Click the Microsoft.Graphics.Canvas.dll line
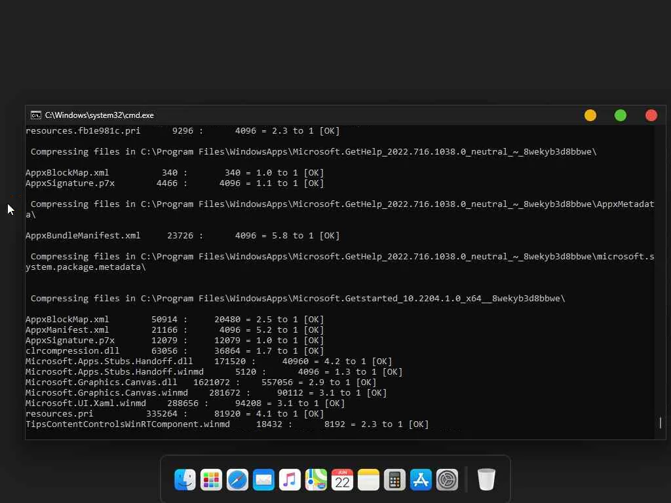Screen dimensions: 671x503 coord(201,382)
